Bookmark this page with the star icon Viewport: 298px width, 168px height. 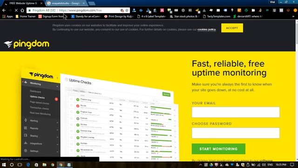click(127, 10)
